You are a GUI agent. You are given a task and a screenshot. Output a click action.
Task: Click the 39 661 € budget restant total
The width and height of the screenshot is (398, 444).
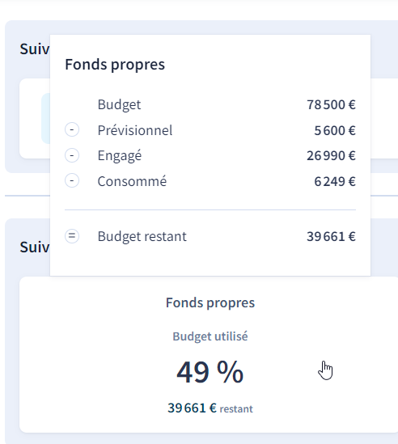[331, 236]
